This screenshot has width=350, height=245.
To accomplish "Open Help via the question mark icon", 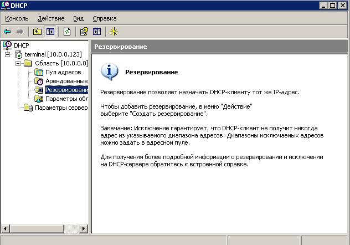I will [x=84, y=32].
